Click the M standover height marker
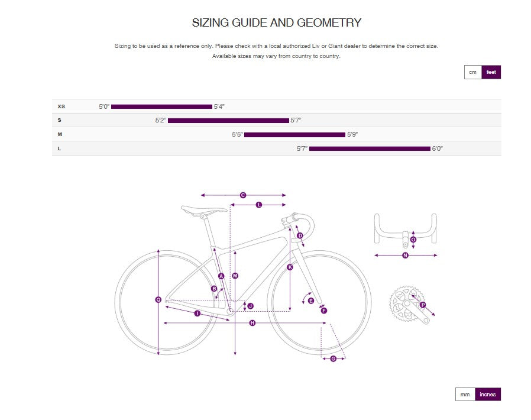The height and width of the screenshot is (420, 531). tap(235, 276)
